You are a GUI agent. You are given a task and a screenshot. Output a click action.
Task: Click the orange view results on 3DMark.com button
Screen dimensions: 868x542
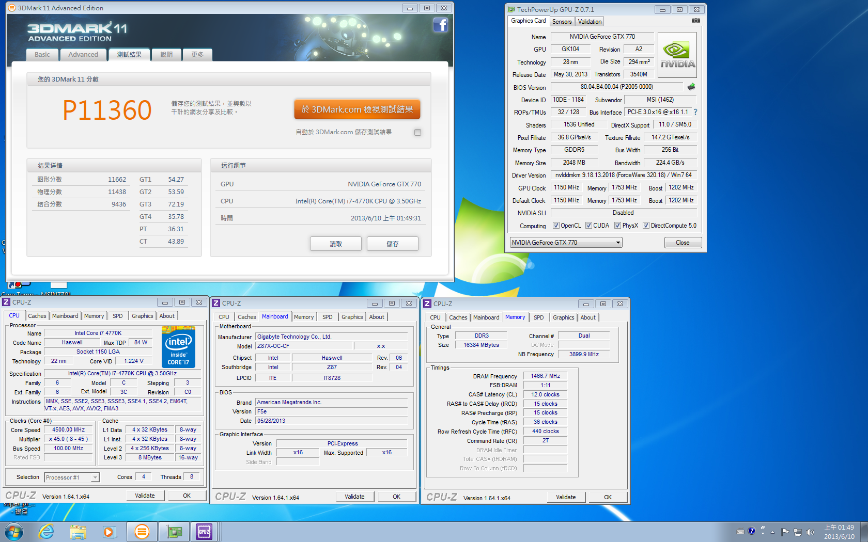357,109
